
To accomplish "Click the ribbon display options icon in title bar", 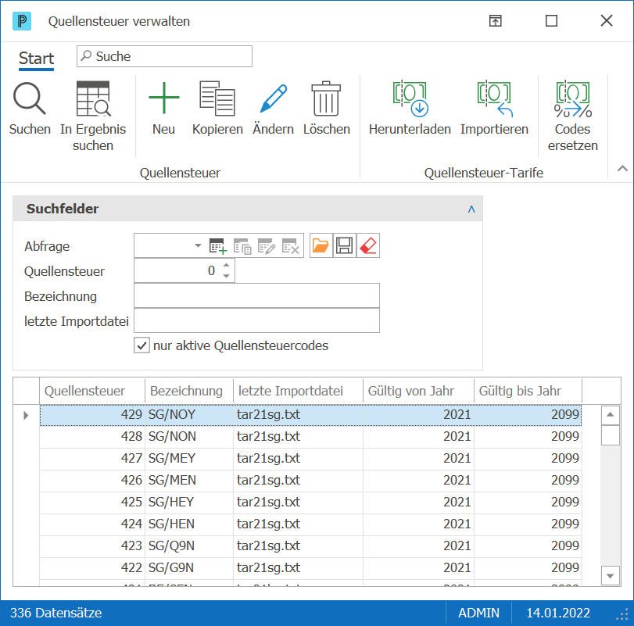I will coord(496,20).
